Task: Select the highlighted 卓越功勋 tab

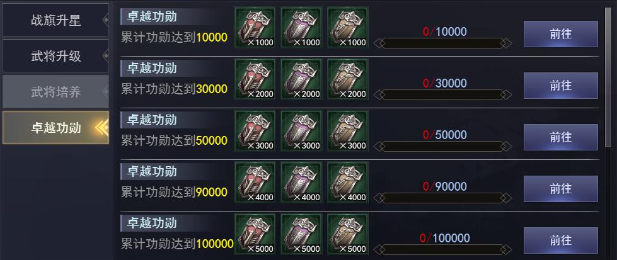Action: [55, 127]
